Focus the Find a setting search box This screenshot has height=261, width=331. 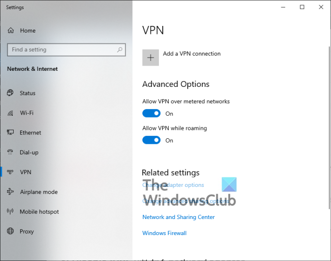click(x=61, y=50)
